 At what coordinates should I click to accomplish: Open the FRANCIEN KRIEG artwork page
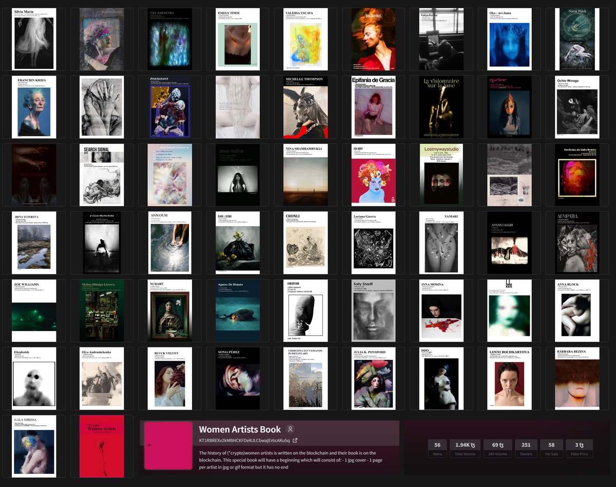34,107
